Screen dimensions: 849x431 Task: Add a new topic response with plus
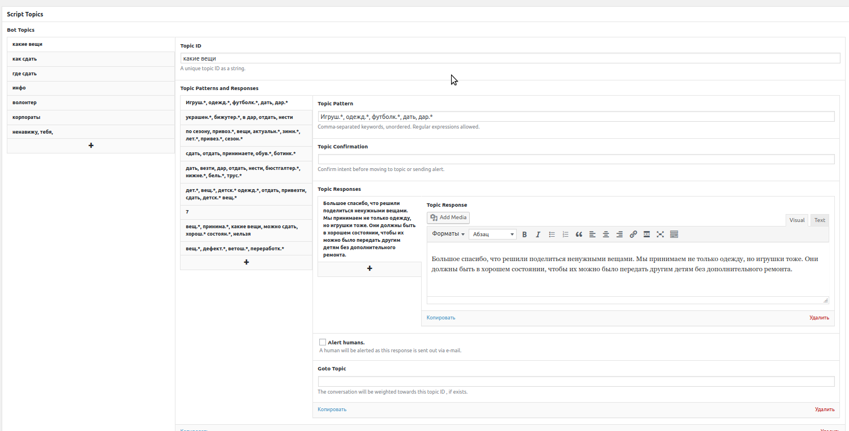click(x=370, y=268)
